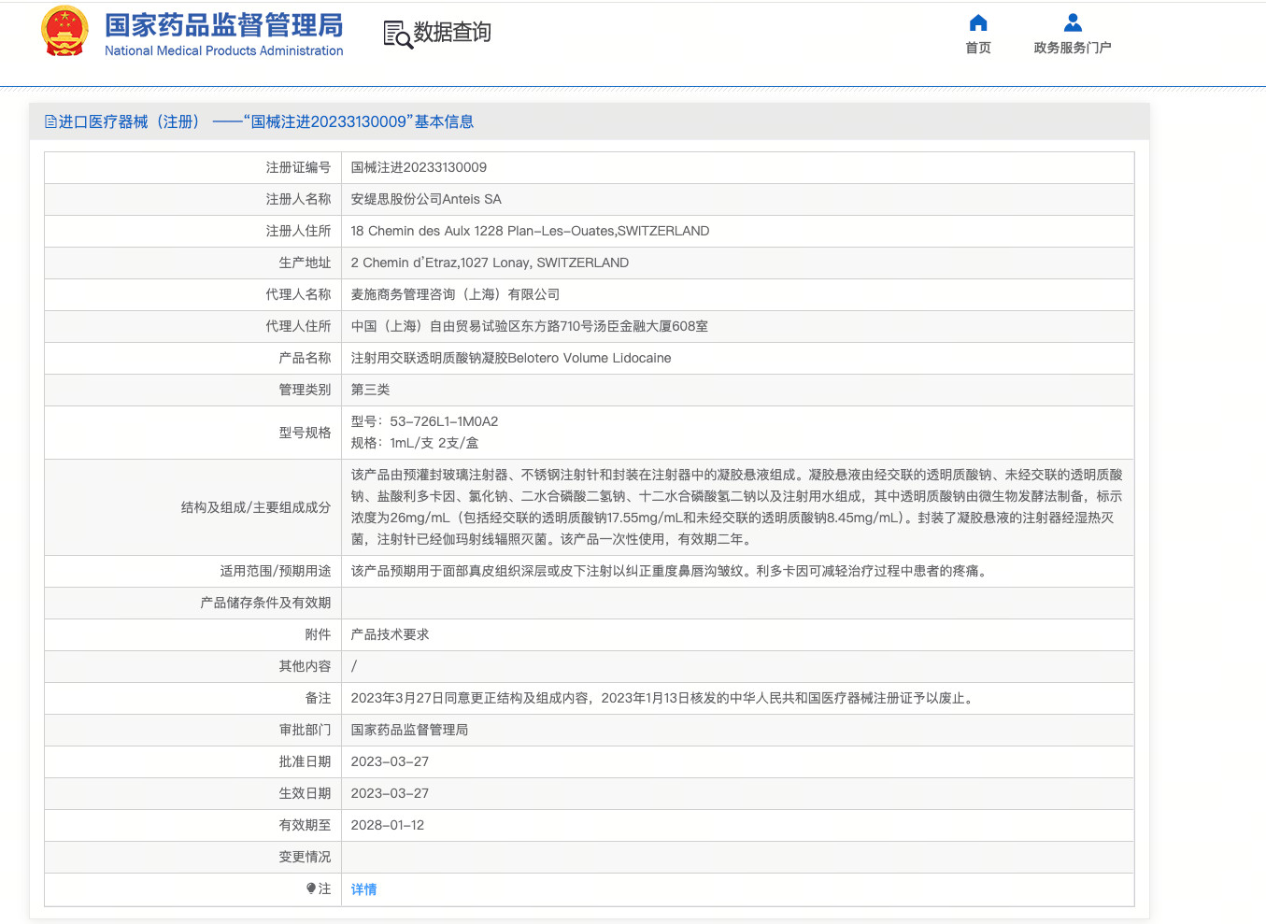Click the 注册人住所 label cell

pos(193,231)
